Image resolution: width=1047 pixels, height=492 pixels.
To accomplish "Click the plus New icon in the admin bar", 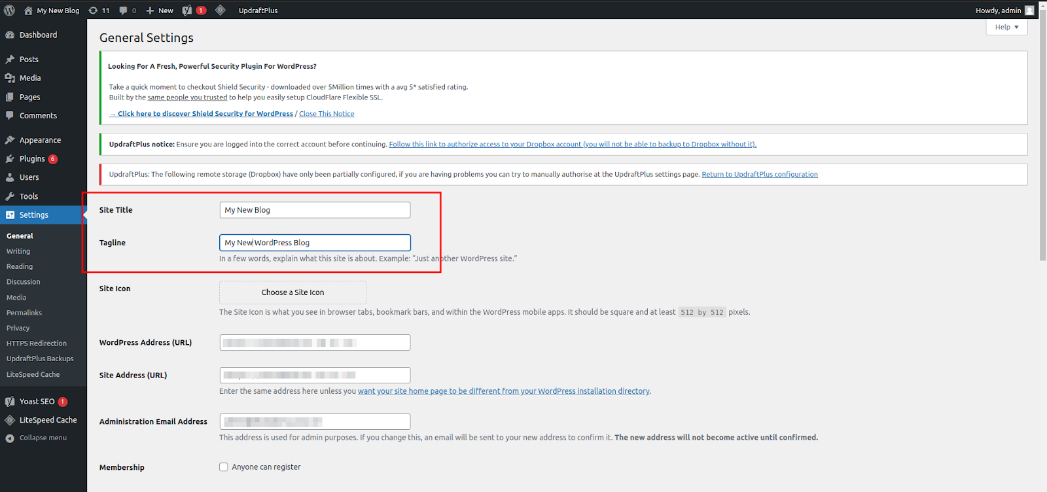I will coord(150,10).
